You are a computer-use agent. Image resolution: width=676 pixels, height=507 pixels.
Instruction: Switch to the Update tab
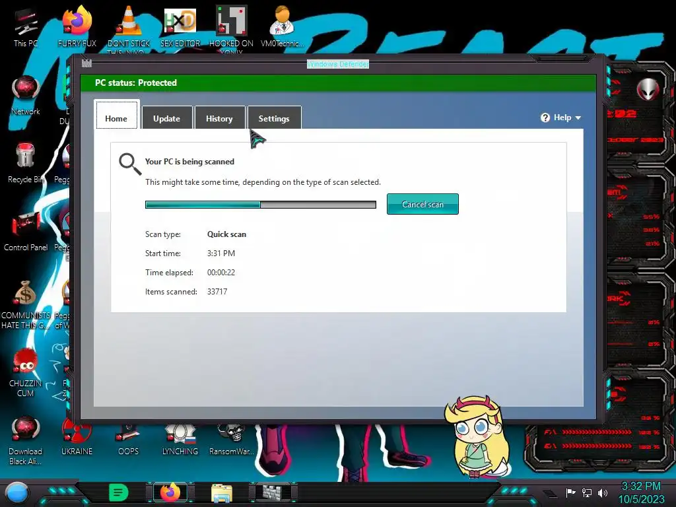167,118
